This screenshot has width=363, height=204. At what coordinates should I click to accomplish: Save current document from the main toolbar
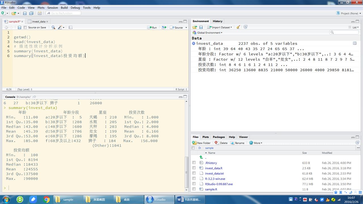pyautogui.click(x=25, y=13)
